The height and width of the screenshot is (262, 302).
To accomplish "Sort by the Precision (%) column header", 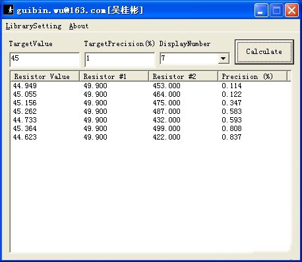I will pyautogui.click(x=253, y=76).
